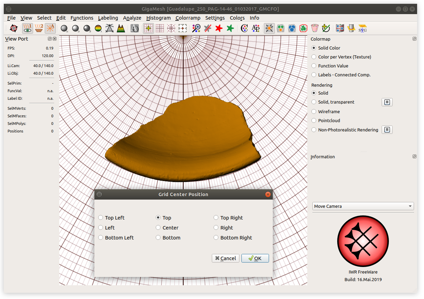Screen dimensions: 424x299
Task: Click the dashed frame with red crosses icon
Action: point(183,28)
